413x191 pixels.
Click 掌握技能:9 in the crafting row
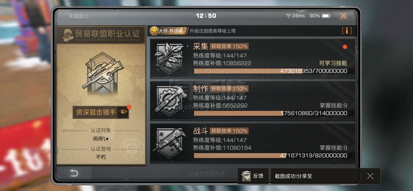point(333,106)
